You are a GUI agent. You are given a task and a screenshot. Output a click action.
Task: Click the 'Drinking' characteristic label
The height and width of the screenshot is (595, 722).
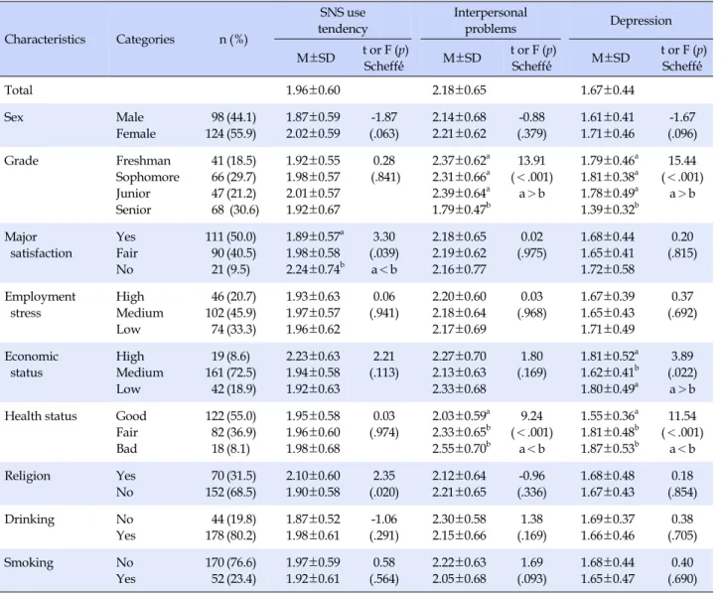tap(30, 520)
